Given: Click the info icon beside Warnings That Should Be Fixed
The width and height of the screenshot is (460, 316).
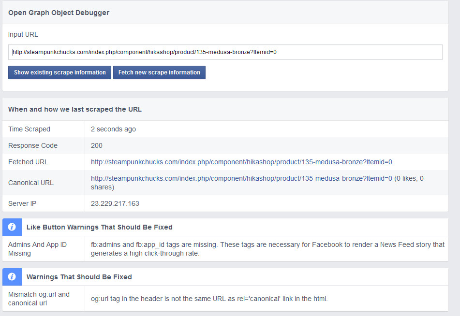Looking at the screenshot, I should [x=12, y=277].
